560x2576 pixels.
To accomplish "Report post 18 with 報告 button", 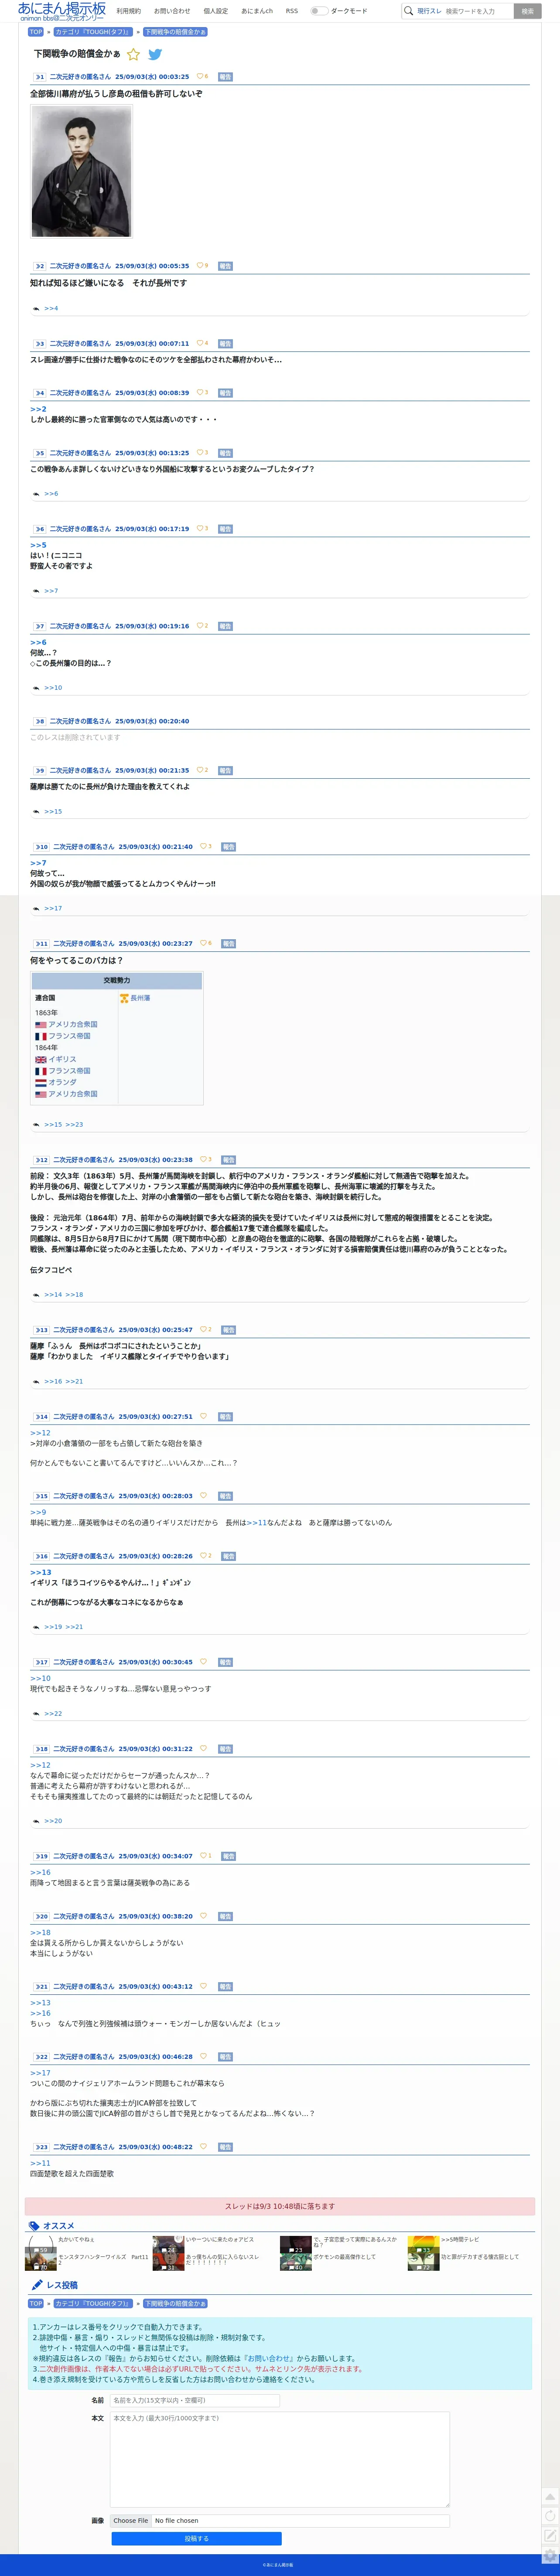I will (x=225, y=1749).
